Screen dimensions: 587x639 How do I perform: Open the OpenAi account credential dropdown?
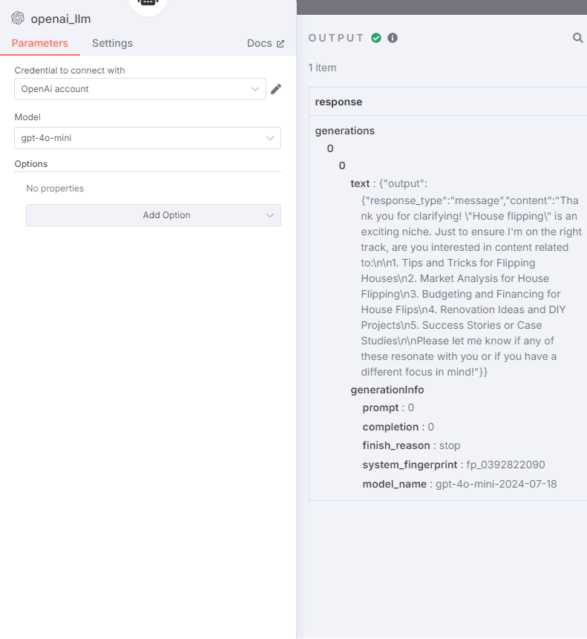pos(140,89)
